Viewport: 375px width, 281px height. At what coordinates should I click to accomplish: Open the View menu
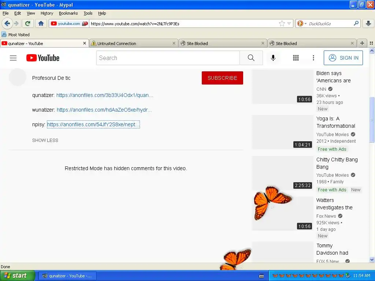pos(31,13)
